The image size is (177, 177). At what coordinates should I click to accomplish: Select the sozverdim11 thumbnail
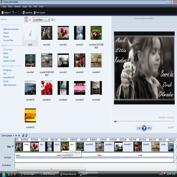click(47, 88)
